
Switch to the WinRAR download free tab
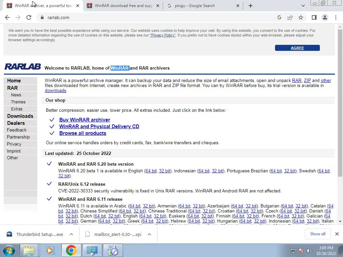point(124,6)
